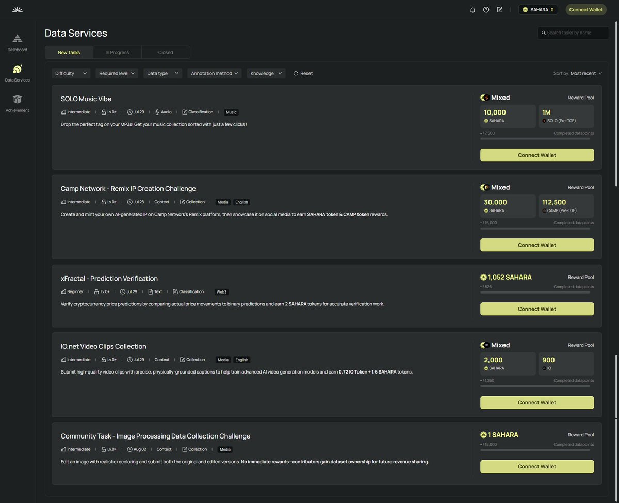Click the Web3 tag on xFractal task
Screen dimensions: 619x503
coord(222,291)
